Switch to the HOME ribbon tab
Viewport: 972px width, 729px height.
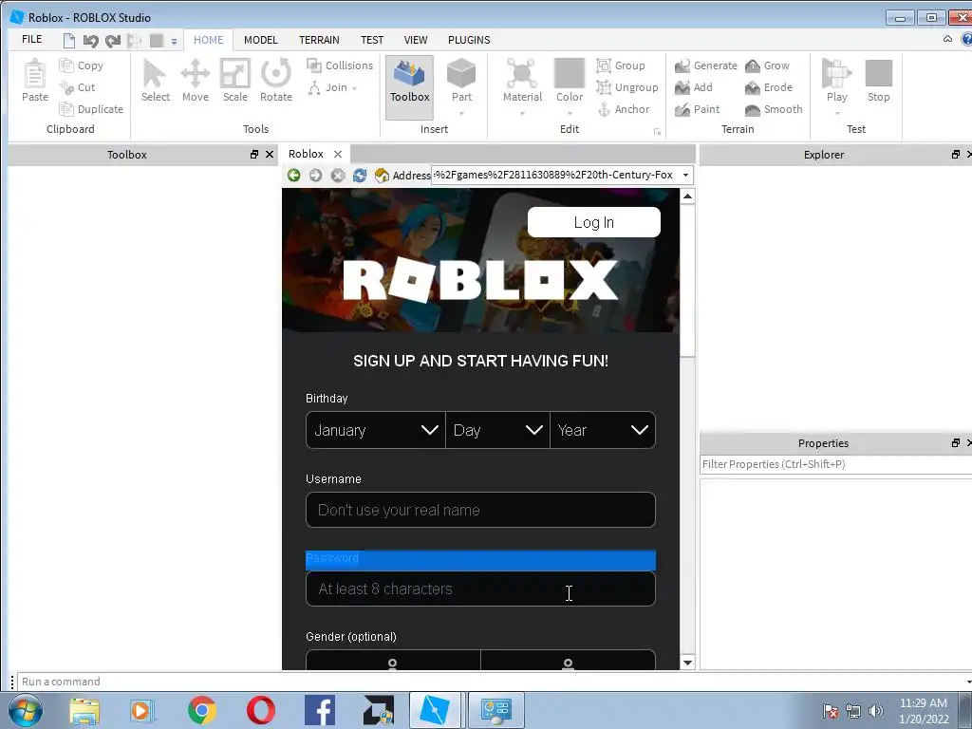click(208, 40)
